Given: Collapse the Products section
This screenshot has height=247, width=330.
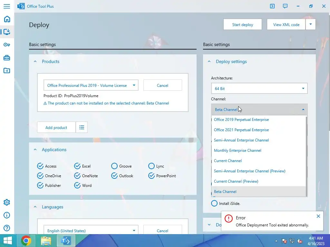Looking at the screenshot, I should (x=35, y=61).
